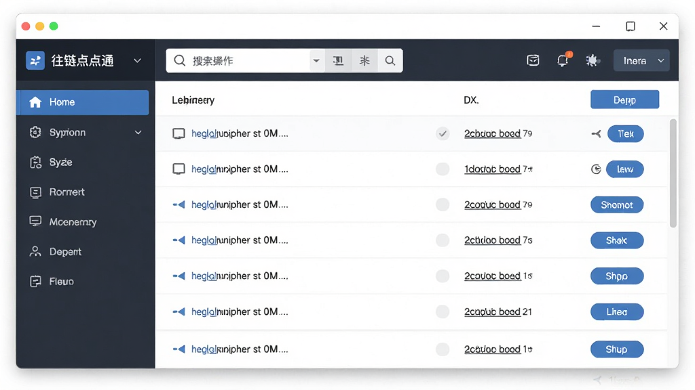Click the megaphone icon in the Shak row
This screenshot has height=390, width=695.
pyautogui.click(x=179, y=240)
